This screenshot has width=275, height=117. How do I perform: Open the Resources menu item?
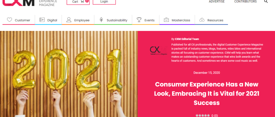tap(211, 20)
